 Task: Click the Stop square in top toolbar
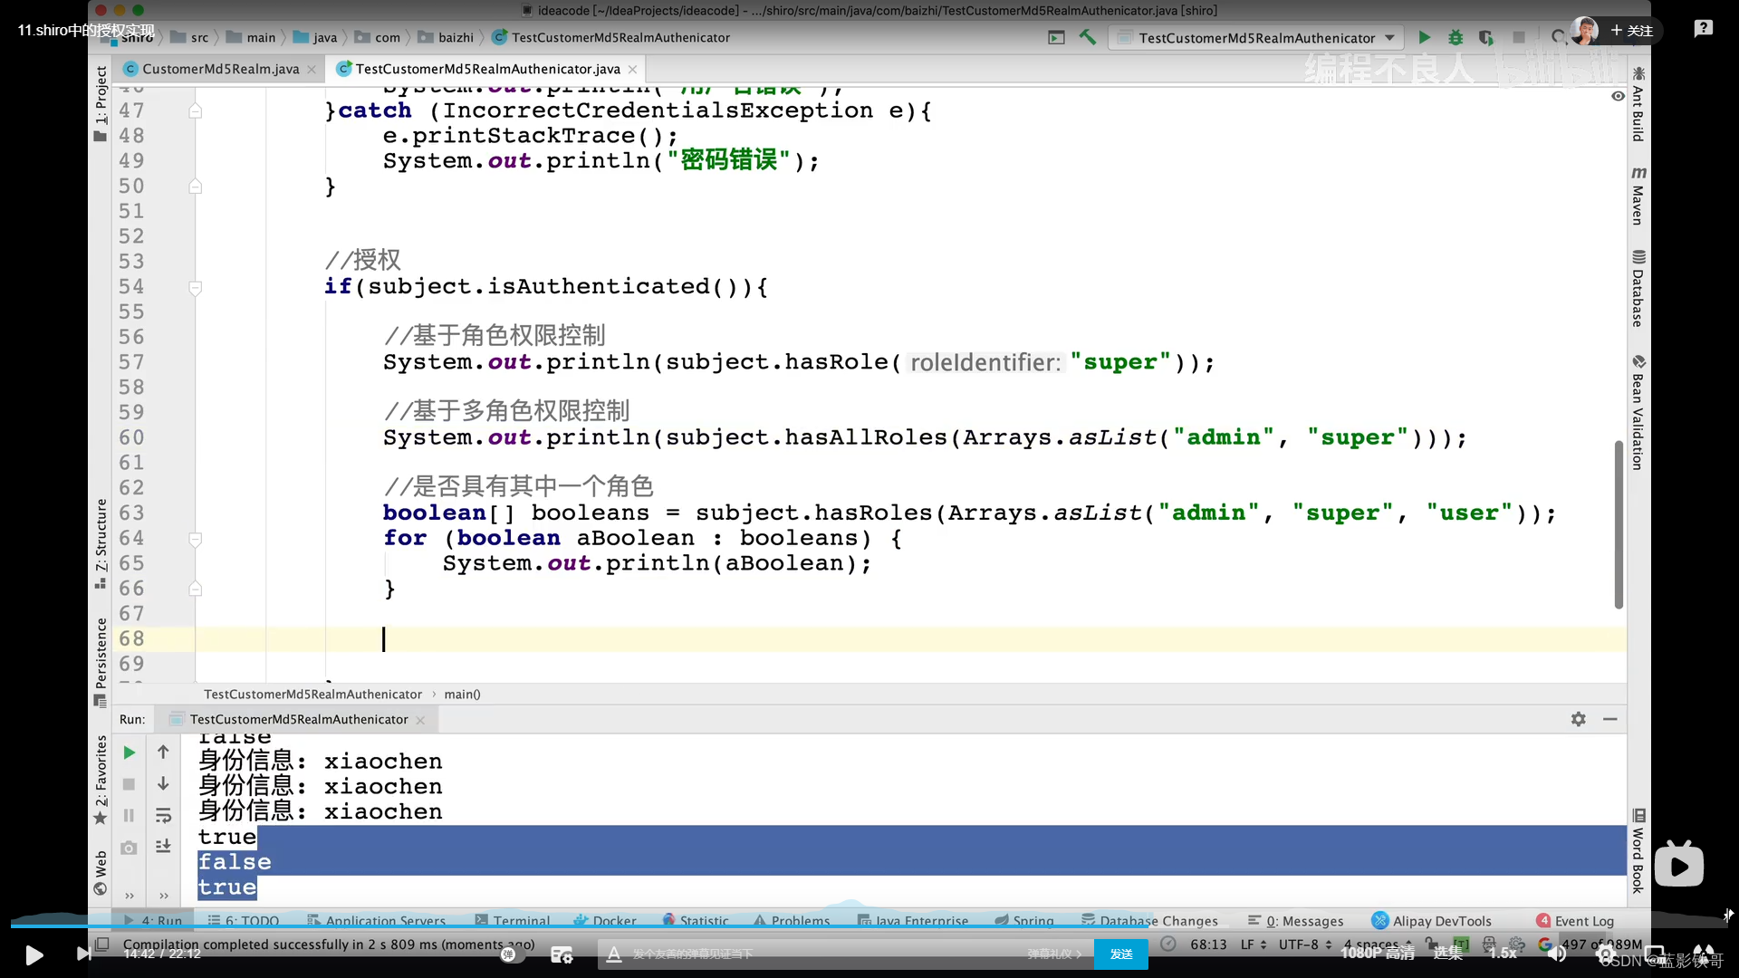coord(1519,38)
